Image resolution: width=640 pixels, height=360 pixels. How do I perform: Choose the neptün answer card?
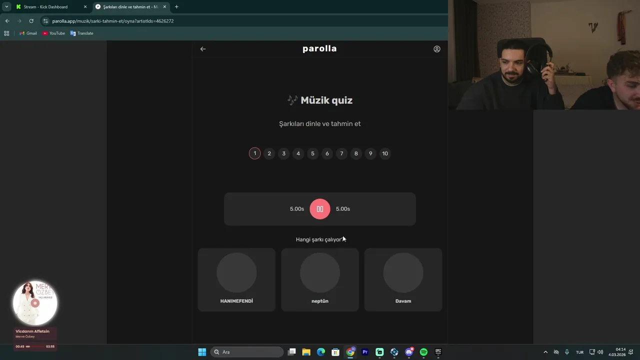tap(320, 279)
